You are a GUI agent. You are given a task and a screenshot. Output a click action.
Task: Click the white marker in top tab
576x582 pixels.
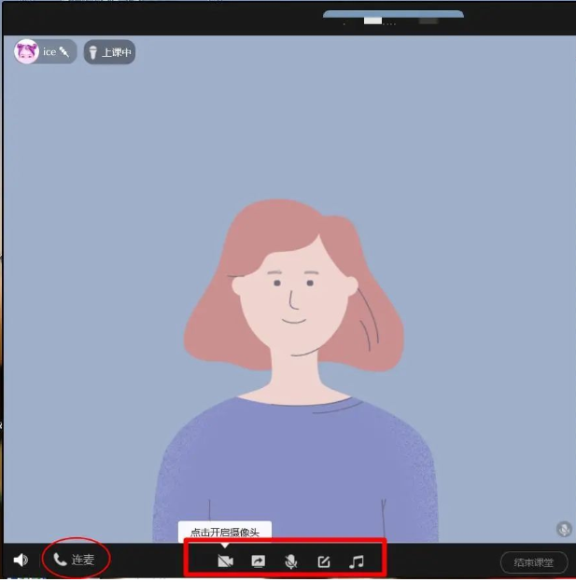click(373, 19)
